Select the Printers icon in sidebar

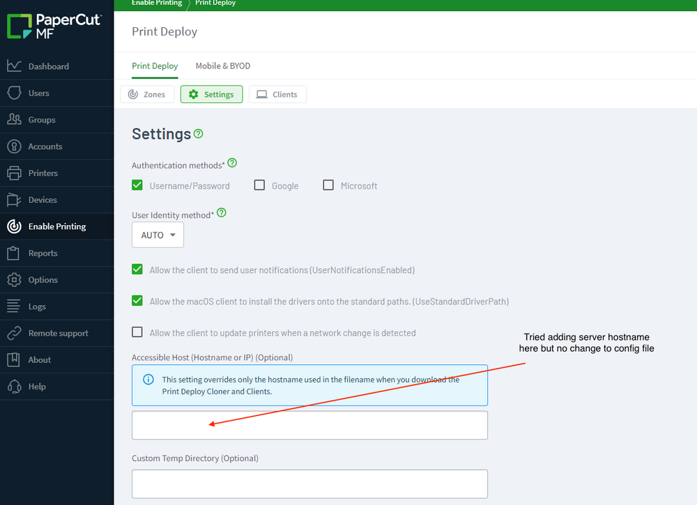pyautogui.click(x=14, y=173)
